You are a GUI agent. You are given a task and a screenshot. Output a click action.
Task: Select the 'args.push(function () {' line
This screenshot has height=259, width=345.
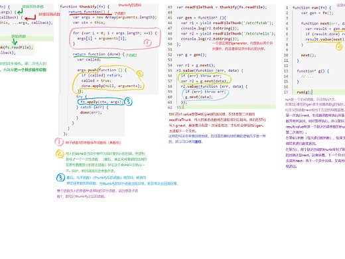(x=102, y=70)
